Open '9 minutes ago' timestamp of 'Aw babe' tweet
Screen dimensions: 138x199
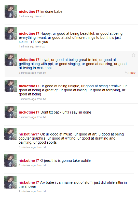tap(27, 191)
